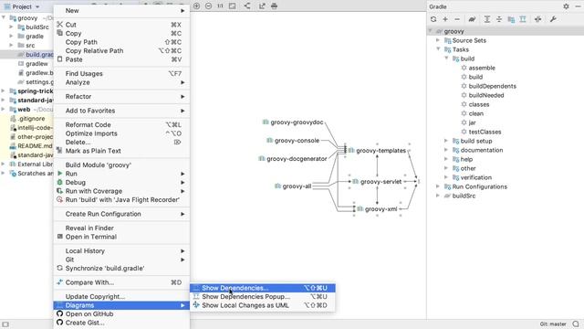Screen dimensions: 584x329
Task: Expand the Analyze submenu
Action: click(121, 82)
